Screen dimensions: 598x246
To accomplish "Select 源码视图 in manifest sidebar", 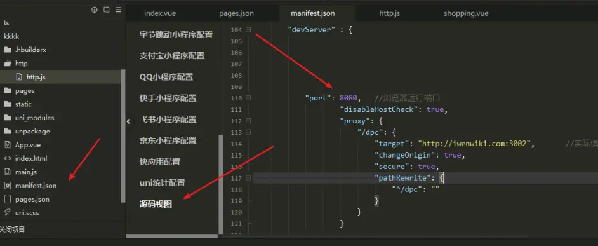I will [x=156, y=204].
